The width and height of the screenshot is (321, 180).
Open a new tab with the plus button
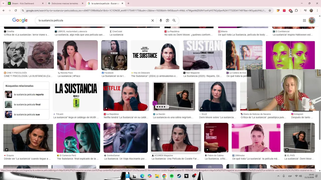(x=128, y=3)
